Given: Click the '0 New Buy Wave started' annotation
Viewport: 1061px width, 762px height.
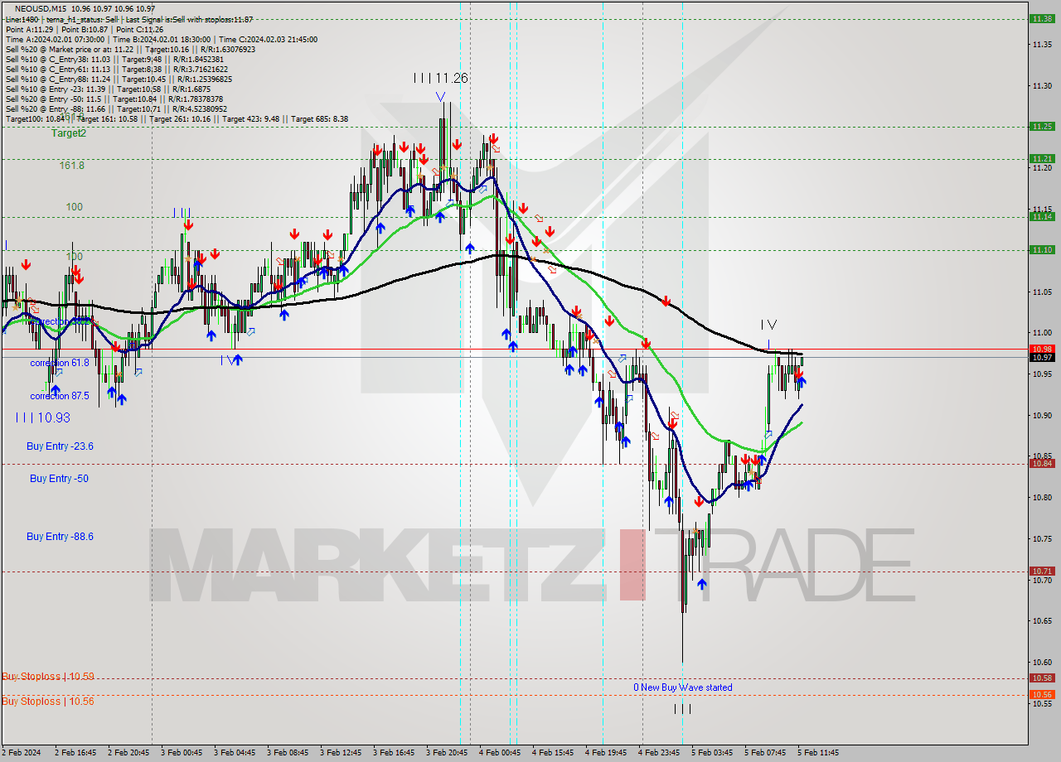Looking at the screenshot, I should (683, 687).
